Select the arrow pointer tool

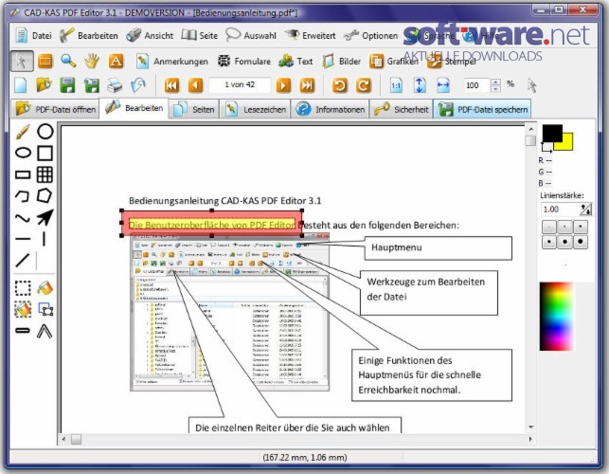[22, 61]
